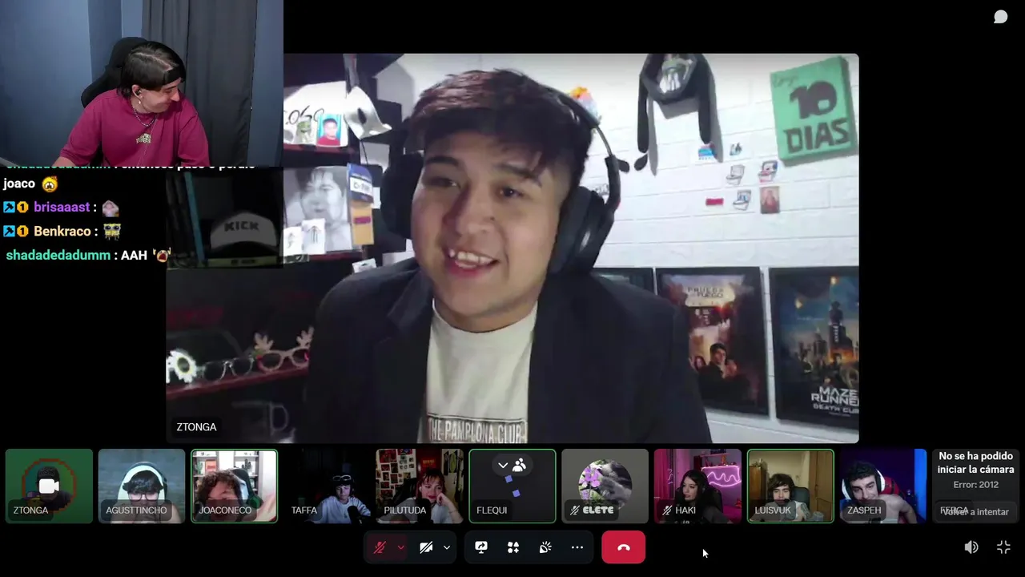Select PILUTUDA participant tile
Screen dimensions: 1025x577
pyautogui.click(x=420, y=486)
